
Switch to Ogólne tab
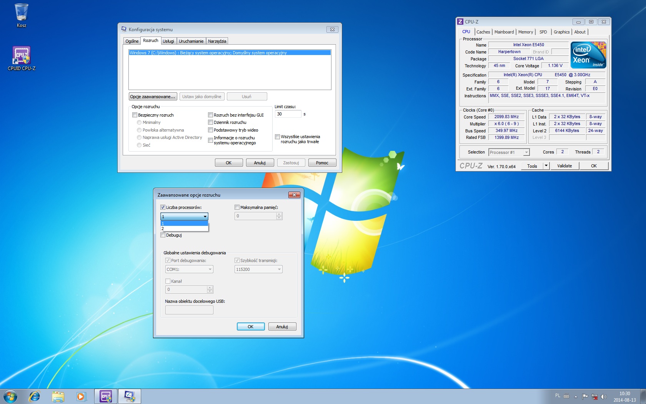pos(132,41)
